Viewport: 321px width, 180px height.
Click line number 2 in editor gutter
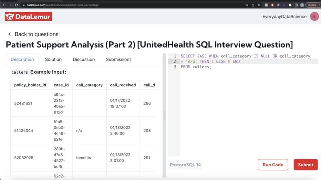[x=175, y=61]
